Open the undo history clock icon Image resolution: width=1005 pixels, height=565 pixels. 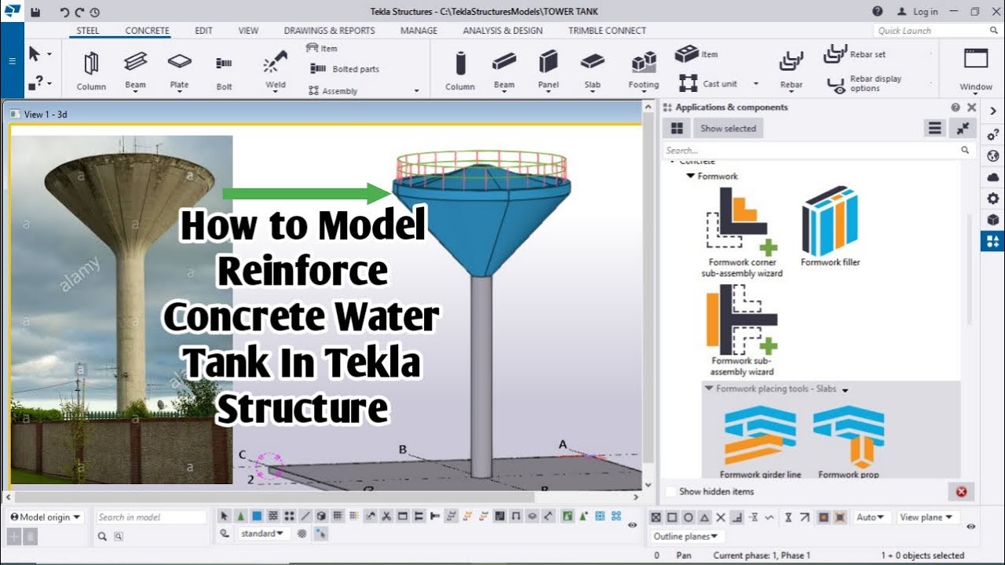click(94, 12)
